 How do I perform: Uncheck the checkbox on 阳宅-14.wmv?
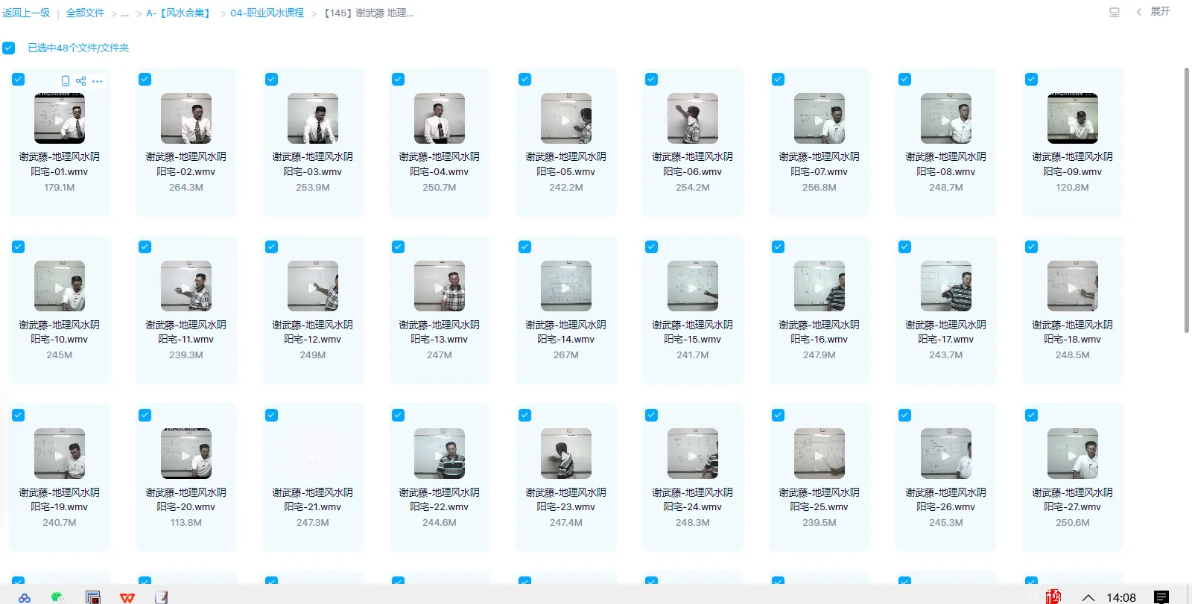[x=525, y=247]
